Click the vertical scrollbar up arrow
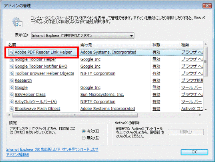The image size is (215, 162). pos(206,44)
